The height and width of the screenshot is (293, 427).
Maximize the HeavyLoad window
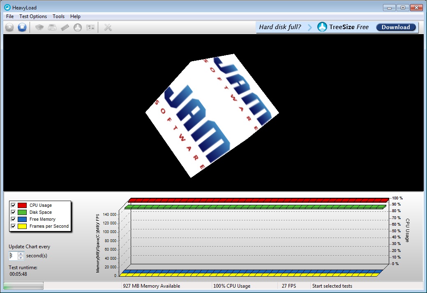coord(403,8)
